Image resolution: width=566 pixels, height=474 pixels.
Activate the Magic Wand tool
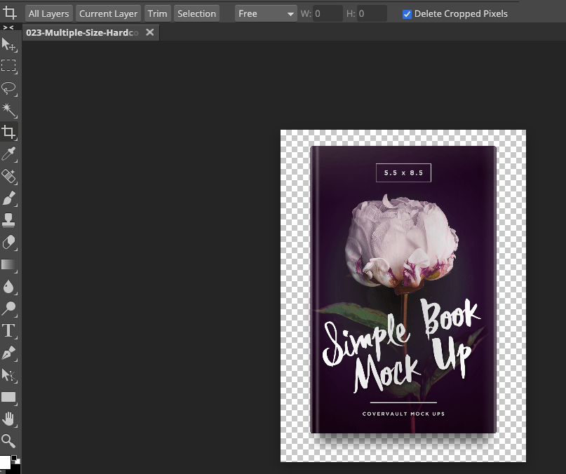8,110
